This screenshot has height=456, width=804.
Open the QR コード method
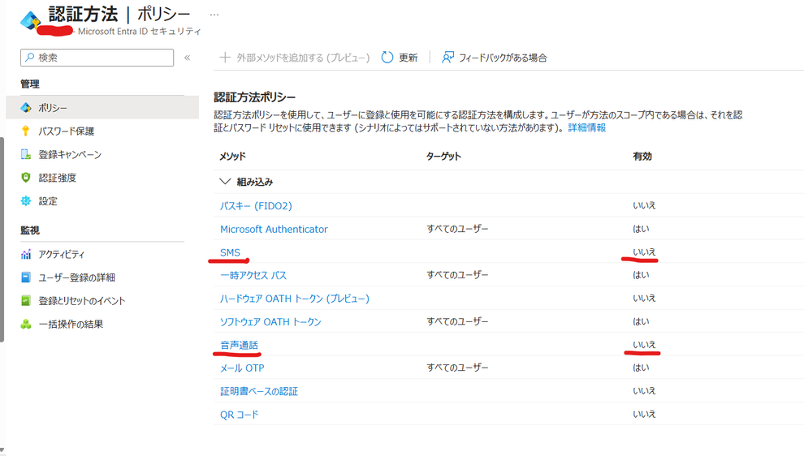pyautogui.click(x=240, y=415)
